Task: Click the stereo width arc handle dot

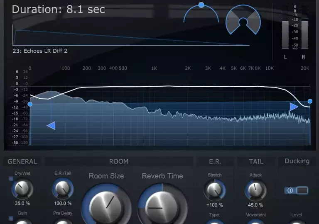Action: tap(201, 5)
